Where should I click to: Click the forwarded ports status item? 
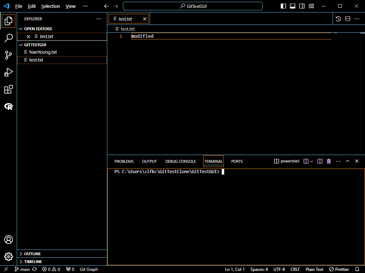[70, 269]
